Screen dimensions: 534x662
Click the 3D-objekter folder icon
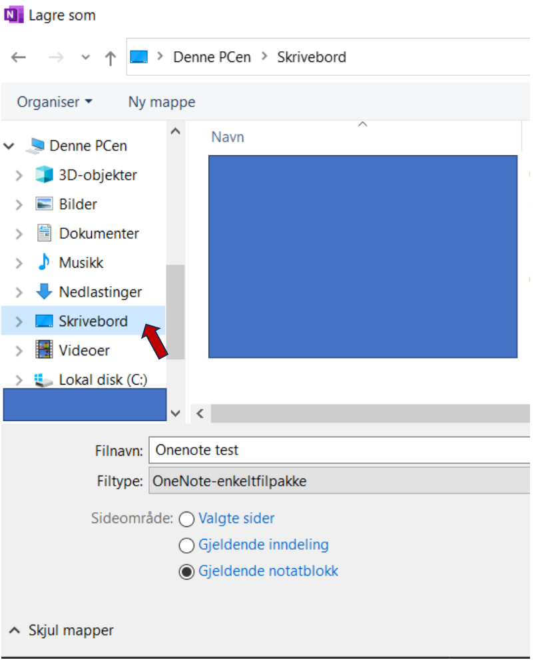44,174
